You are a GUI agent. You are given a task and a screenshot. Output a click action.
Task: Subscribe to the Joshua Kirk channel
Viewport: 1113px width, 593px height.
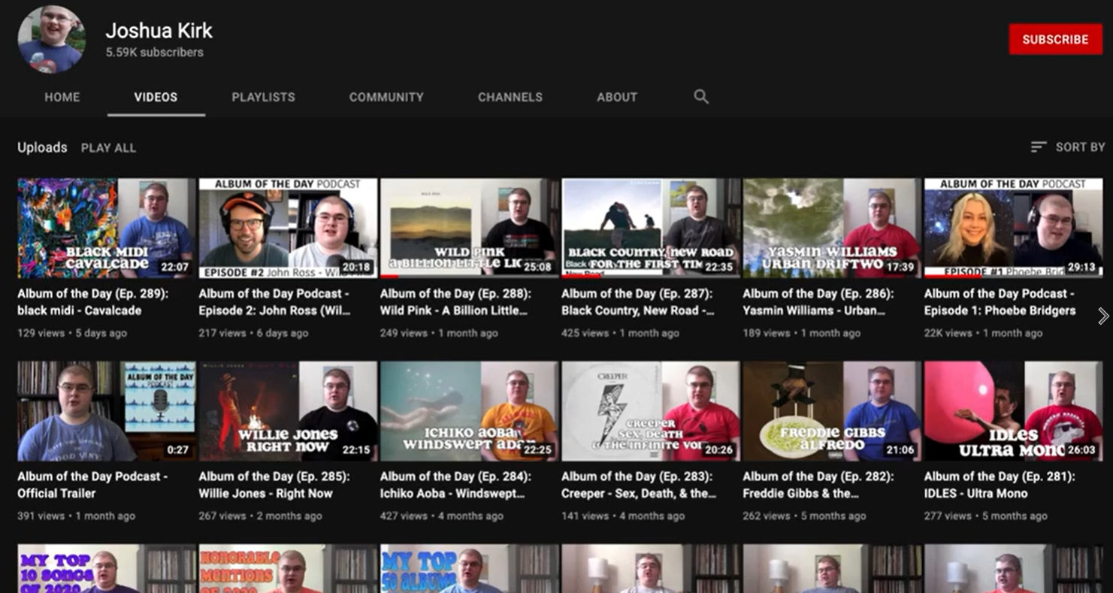coord(1055,39)
